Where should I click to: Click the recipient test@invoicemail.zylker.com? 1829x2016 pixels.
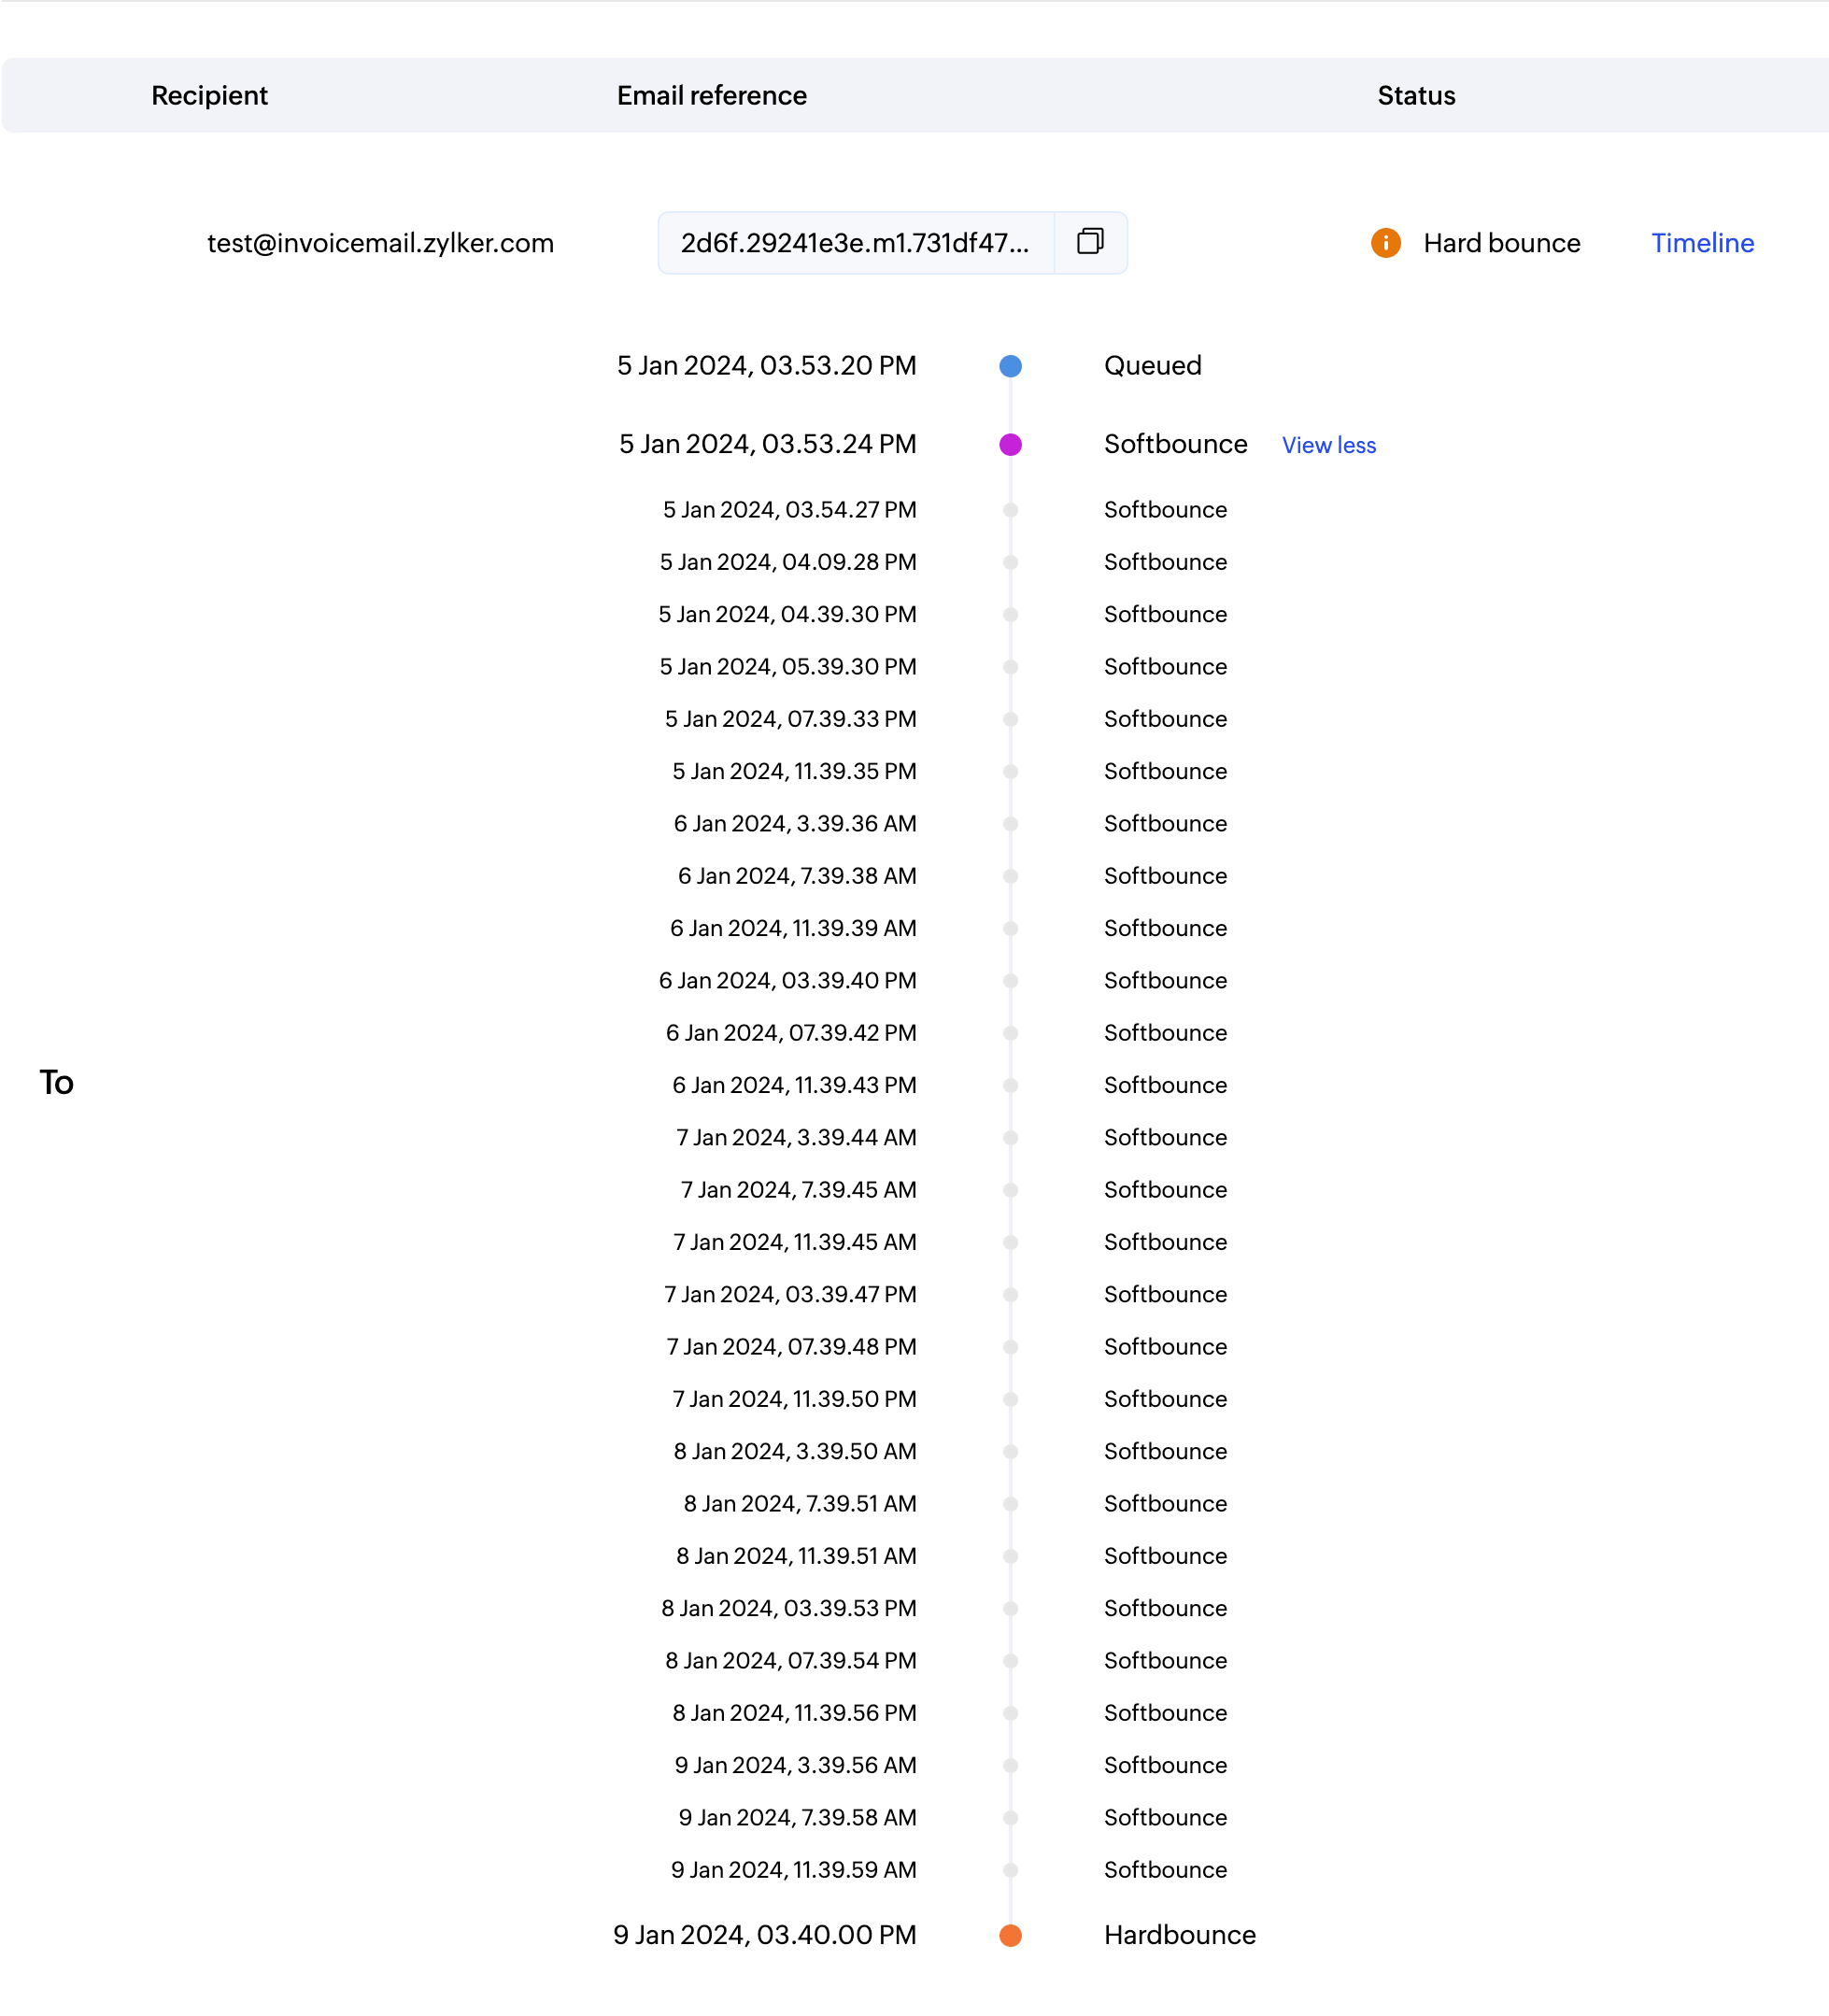click(x=380, y=243)
